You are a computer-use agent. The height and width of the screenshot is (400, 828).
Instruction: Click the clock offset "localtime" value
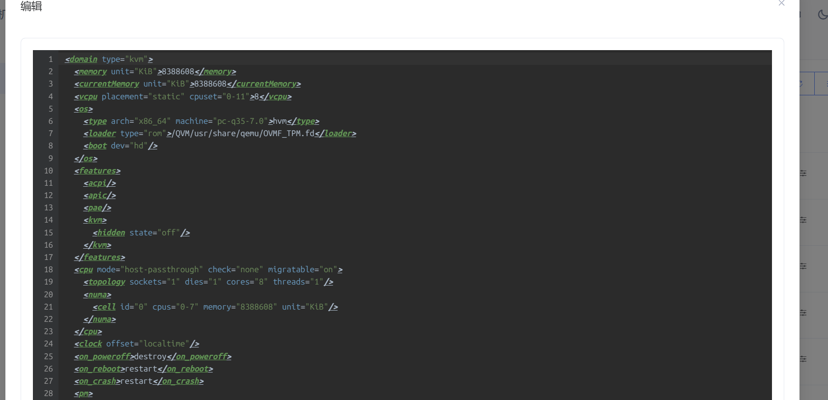tap(164, 344)
